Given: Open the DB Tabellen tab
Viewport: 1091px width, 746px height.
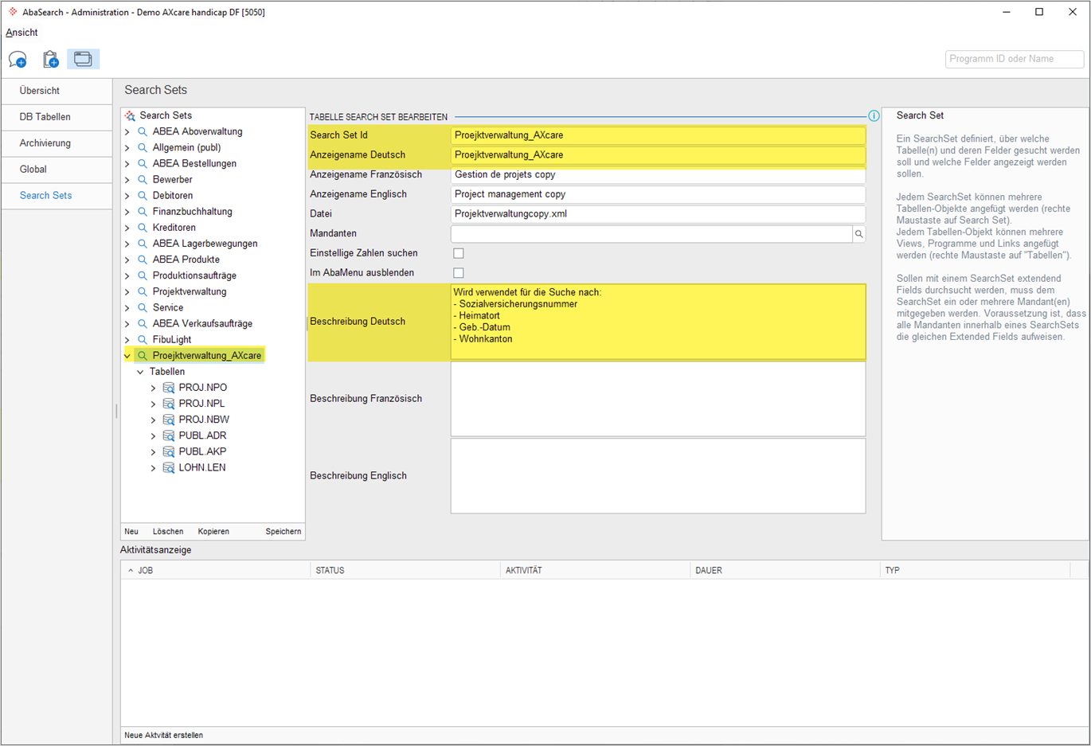Looking at the screenshot, I should tap(57, 117).
